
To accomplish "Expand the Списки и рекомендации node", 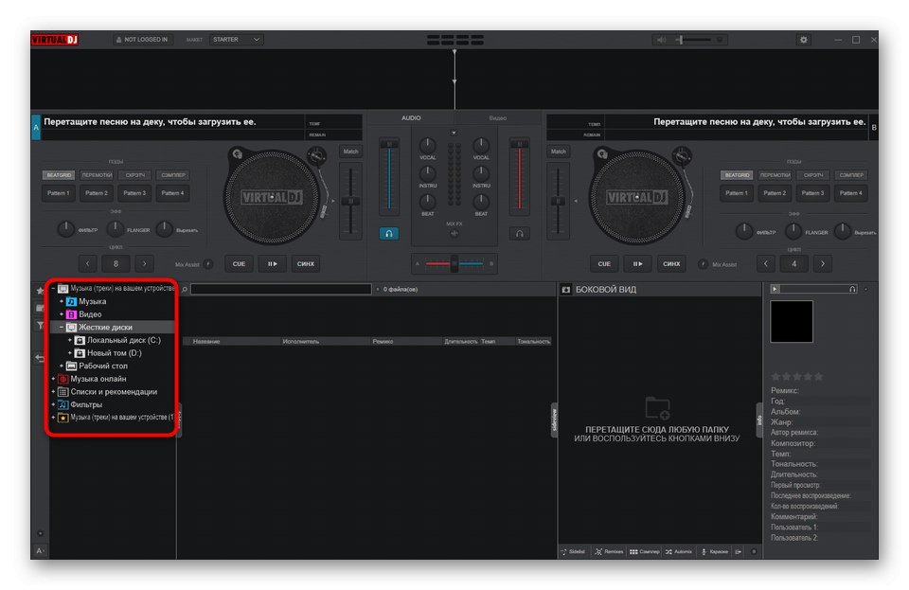I will point(53,392).
